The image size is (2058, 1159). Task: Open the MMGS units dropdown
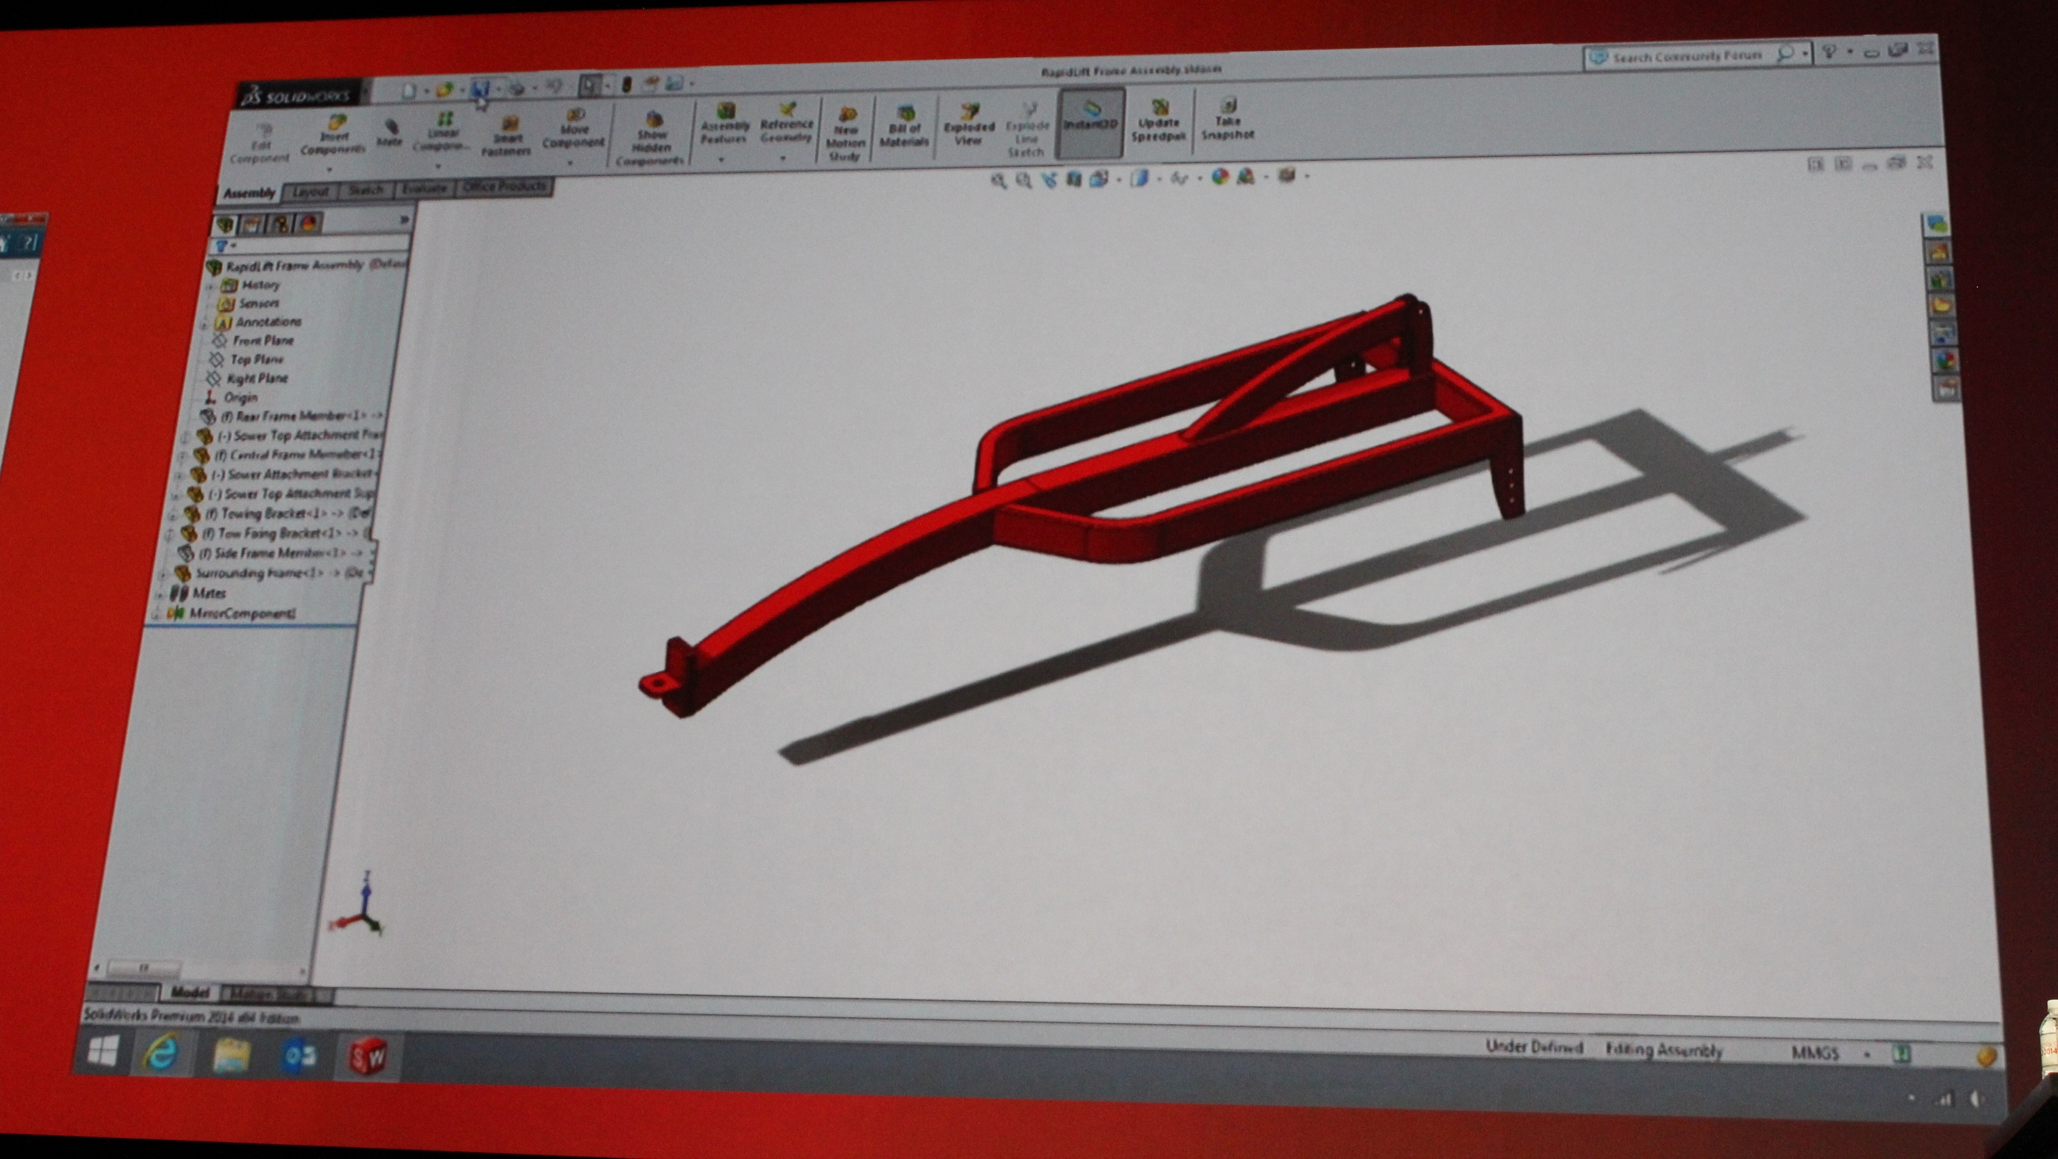(x=1867, y=1055)
